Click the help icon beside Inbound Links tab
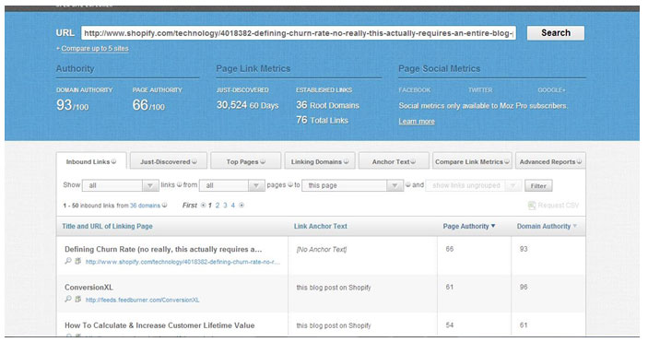648x342 pixels. pyautogui.click(x=113, y=161)
